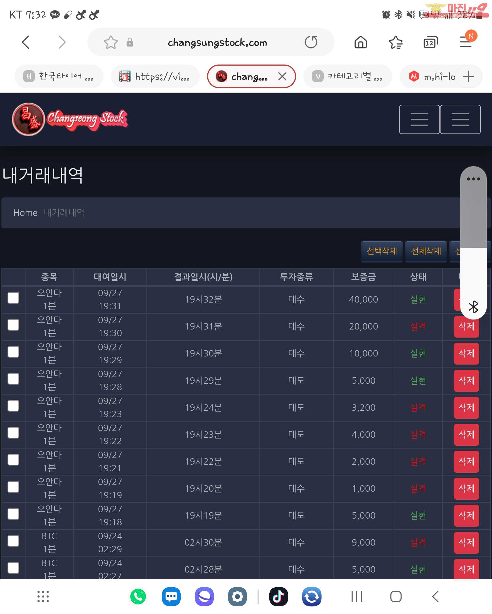Screen dimensions: 492x614
Task: Check the 19시32분 오안다 trade row
Action: (13, 298)
